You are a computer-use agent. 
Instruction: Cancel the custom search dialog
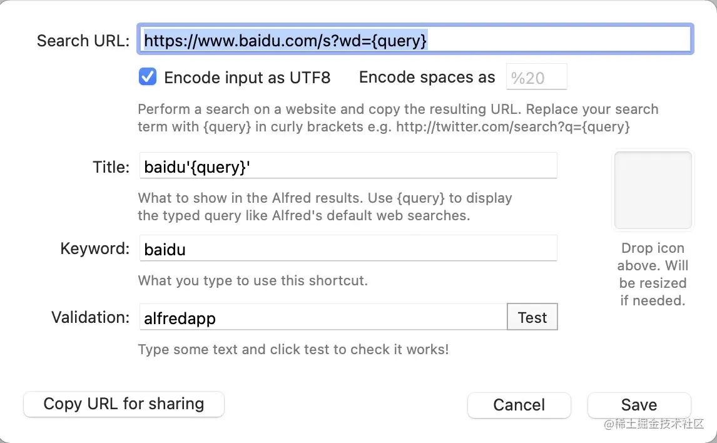(519, 405)
